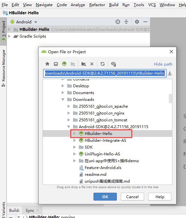Select HBuilder-Hello project in file tree
The width and height of the screenshot is (186, 218).
tap(107, 133)
